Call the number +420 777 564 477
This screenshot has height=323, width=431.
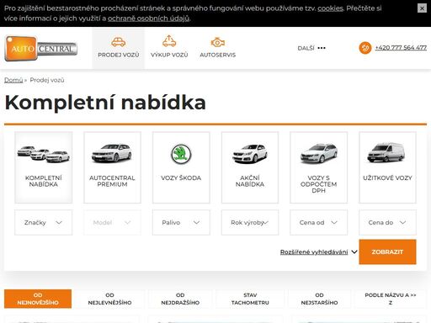(401, 48)
